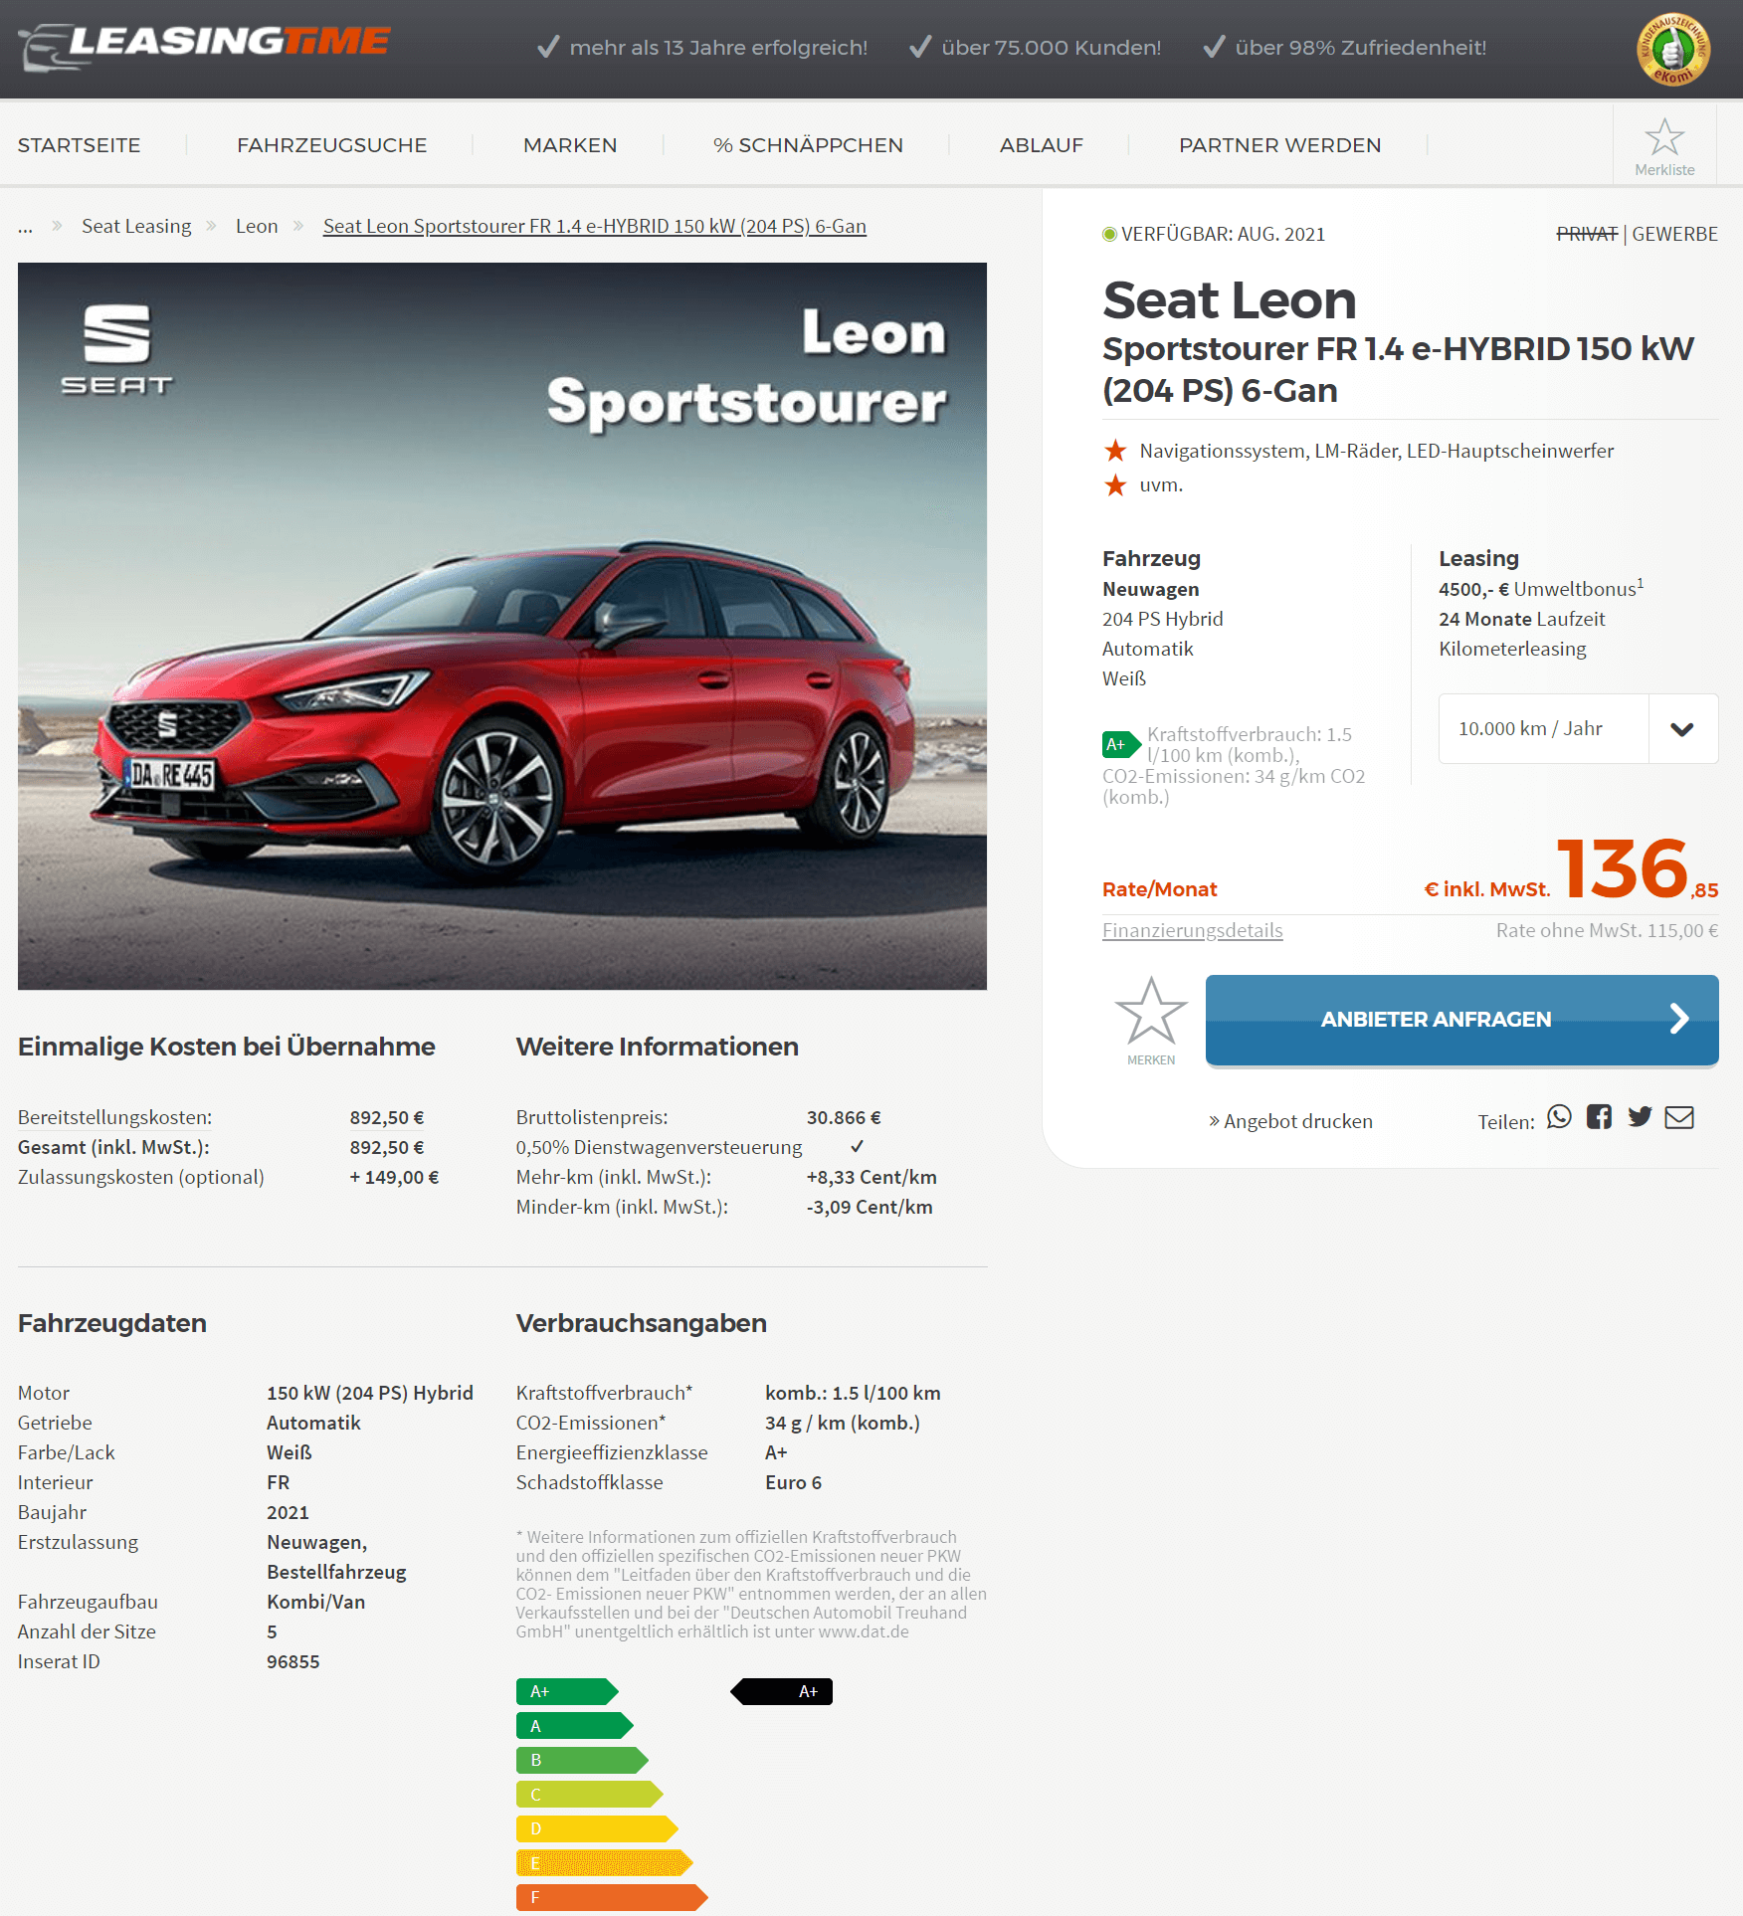Switch pricing to PRIVAT
The height and width of the screenshot is (1916, 1743).
coord(1587,234)
